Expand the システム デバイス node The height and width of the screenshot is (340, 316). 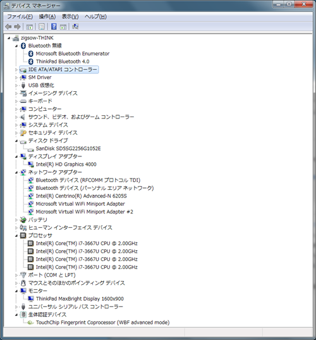16,125
